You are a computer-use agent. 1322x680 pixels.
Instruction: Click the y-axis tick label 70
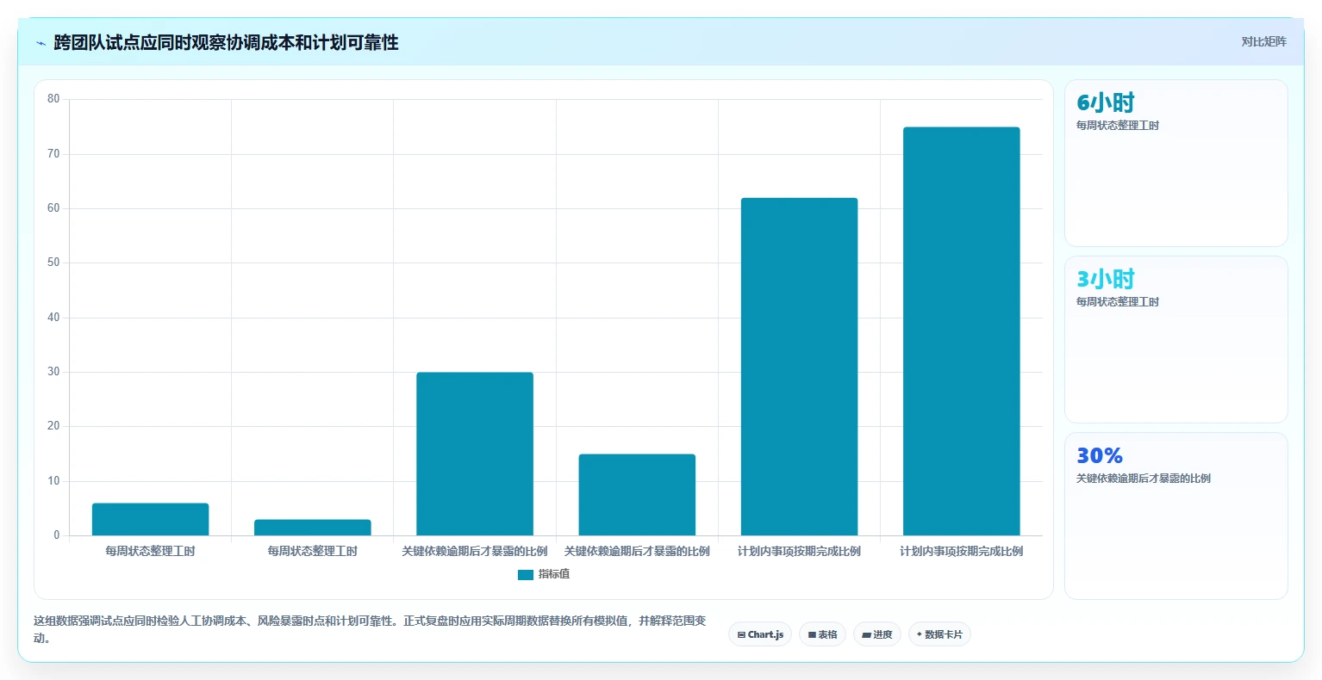pos(53,153)
